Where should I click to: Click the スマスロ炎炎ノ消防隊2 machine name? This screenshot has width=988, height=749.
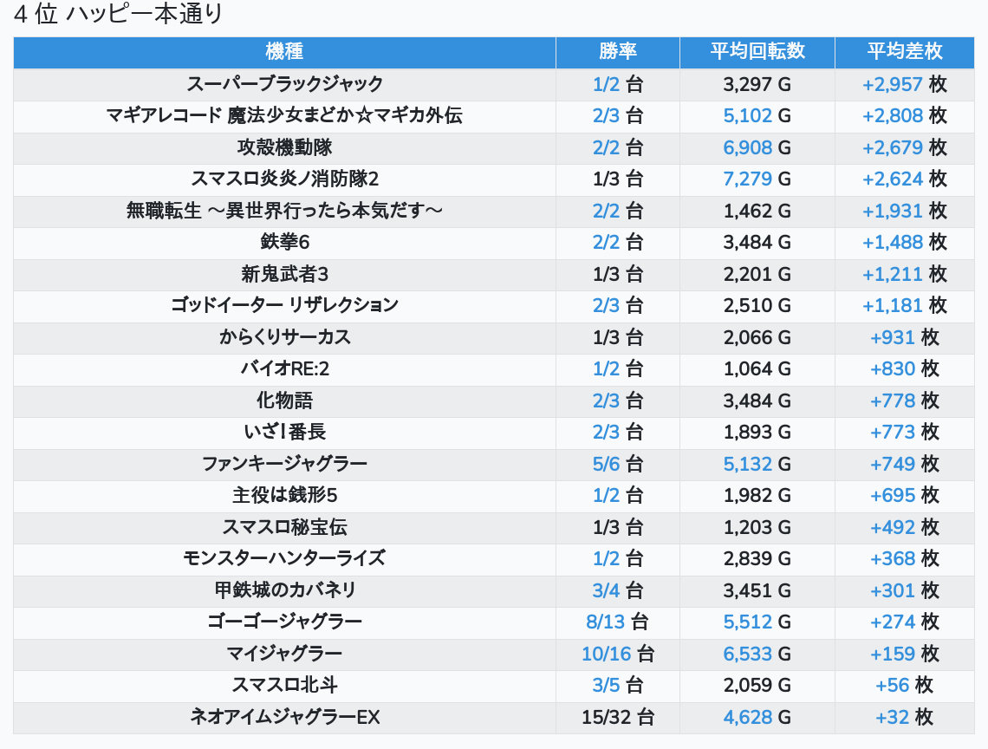click(284, 179)
